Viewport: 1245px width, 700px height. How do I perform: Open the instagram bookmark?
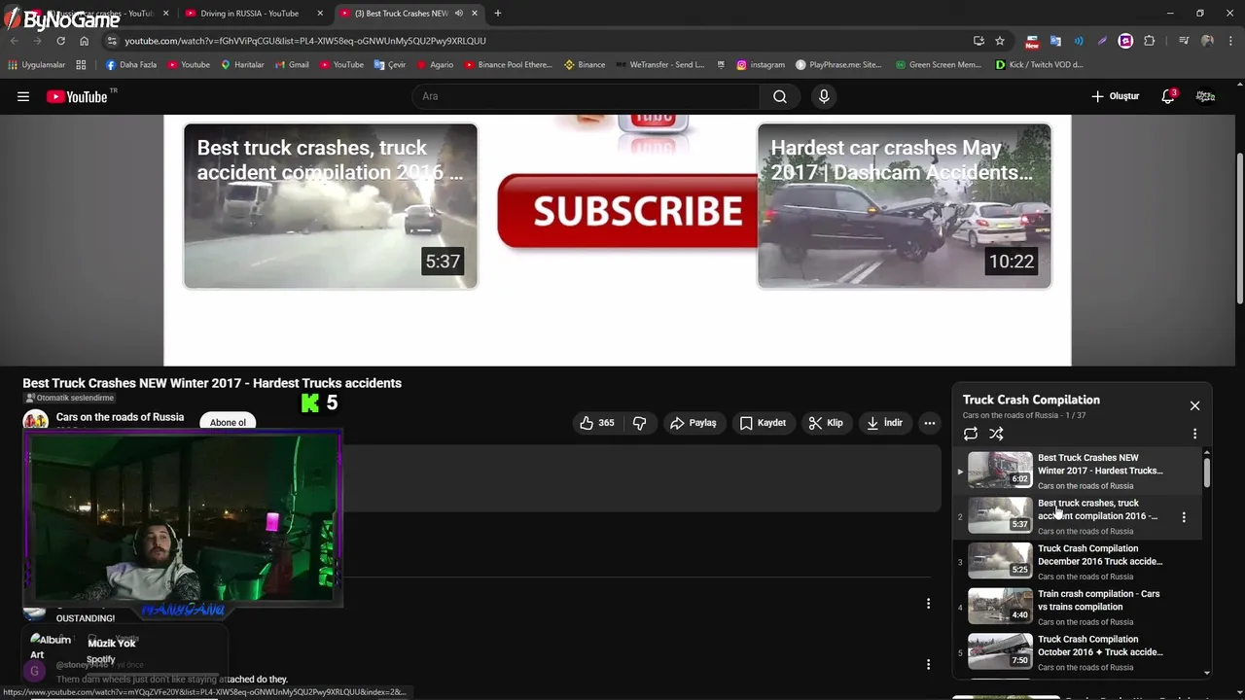click(x=761, y=65)
